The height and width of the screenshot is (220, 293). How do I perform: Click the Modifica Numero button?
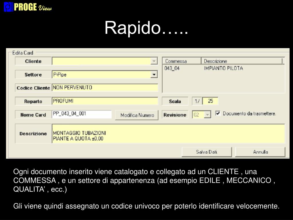click(x=137, y=115)
